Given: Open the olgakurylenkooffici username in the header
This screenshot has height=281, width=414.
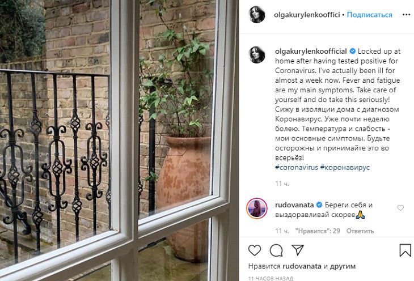Looking at the screenshot, I should pos(307,15).
